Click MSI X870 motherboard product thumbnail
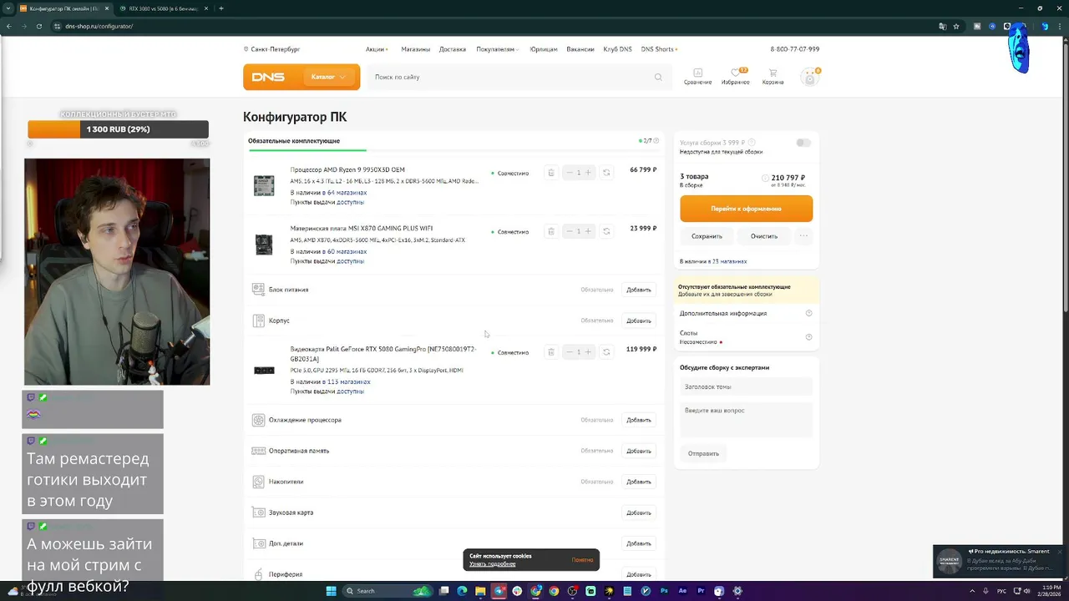Viewport: 1069px width, 601px height. (x=264, y=244)
